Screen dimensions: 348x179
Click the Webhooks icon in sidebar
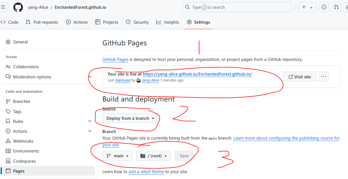point(8,141)
